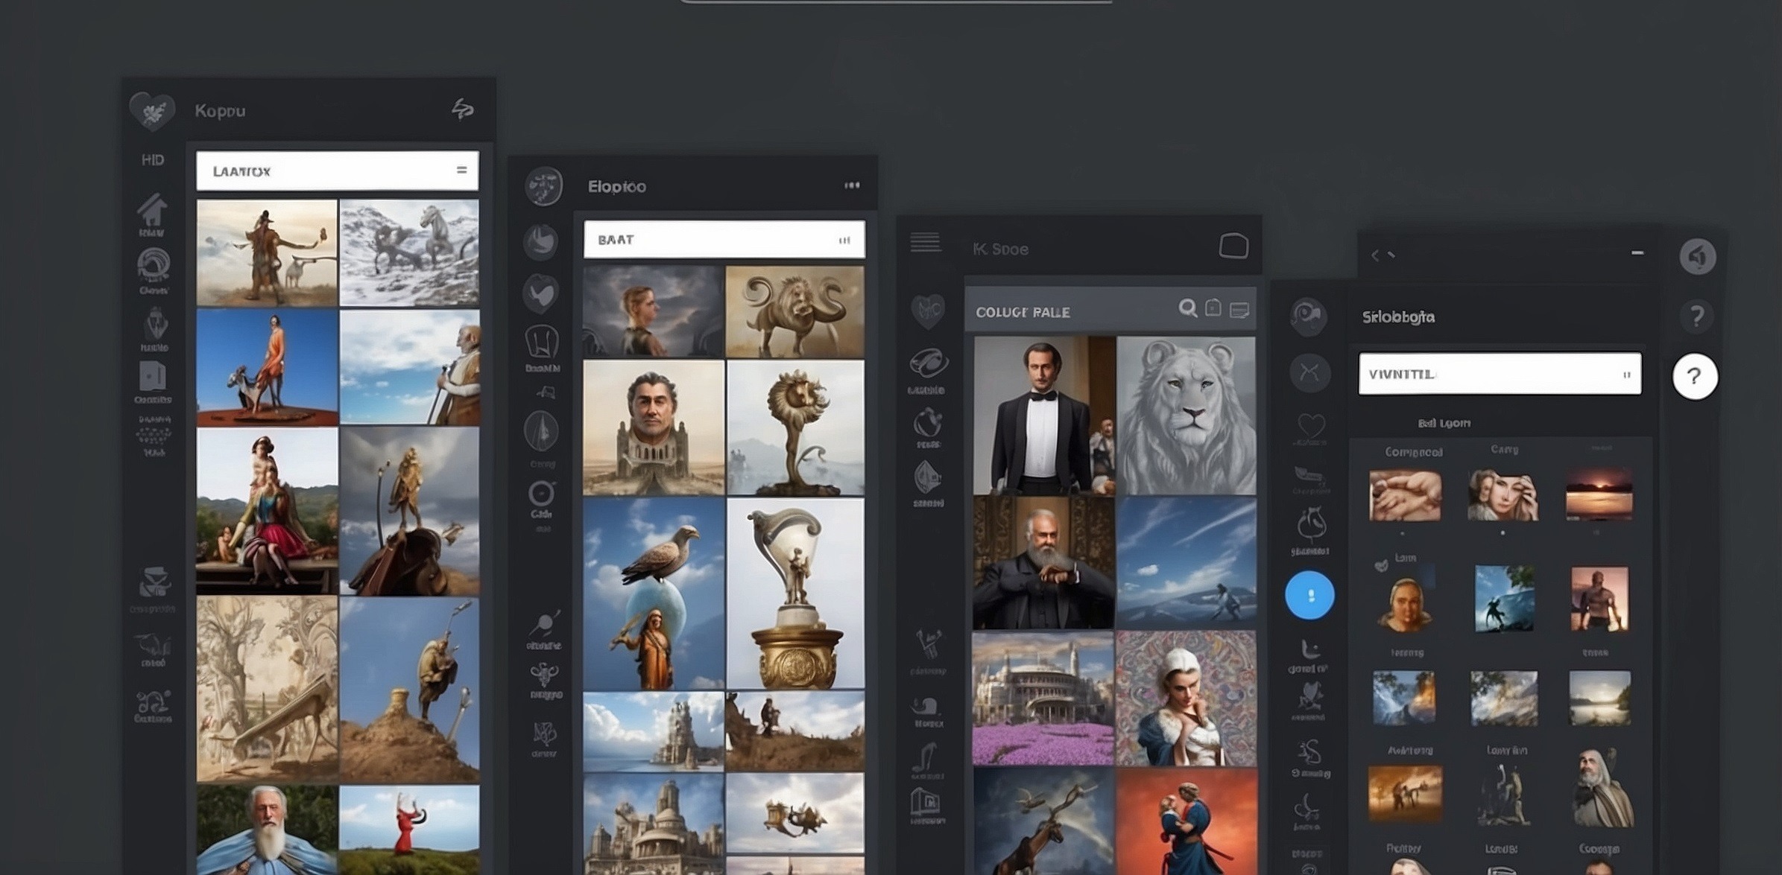Open the tuxedo man thumbnail in K Sooe

pos(1044,415)
